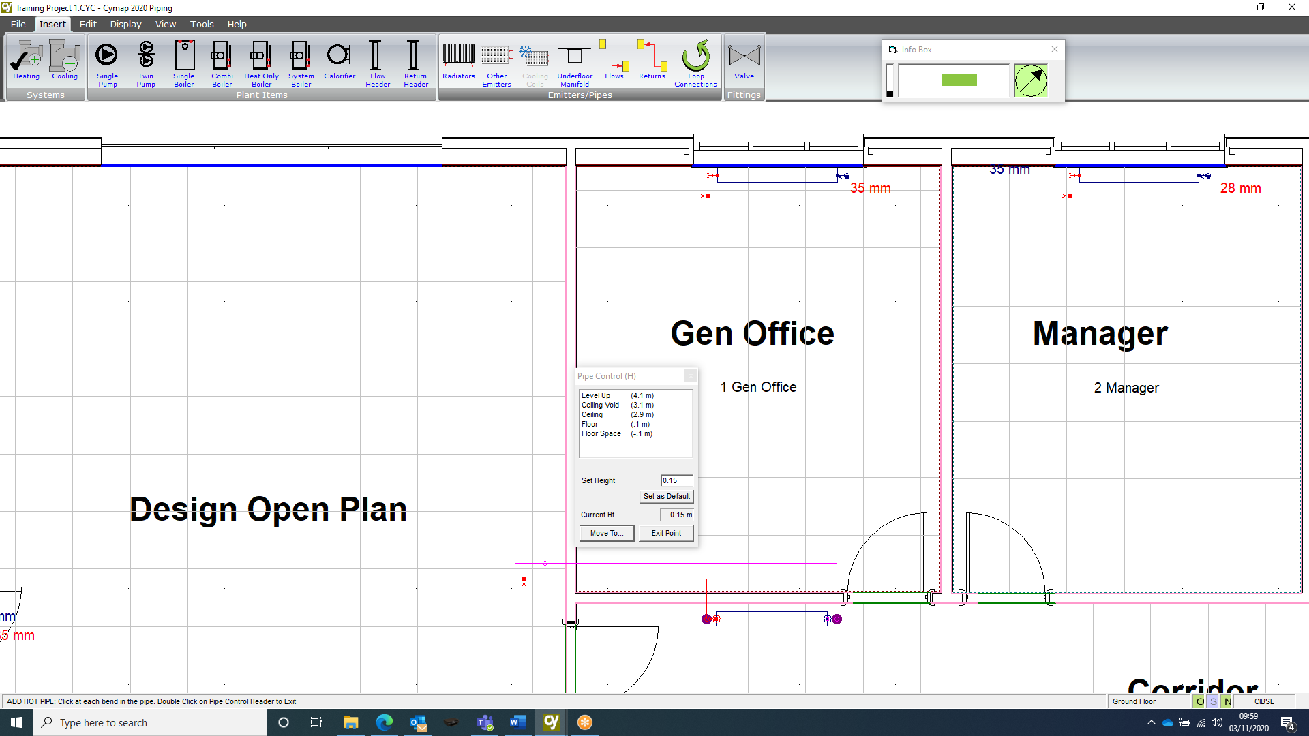1309x736 pixels.
Task: Open the notification center
Action: [1288, 723]
